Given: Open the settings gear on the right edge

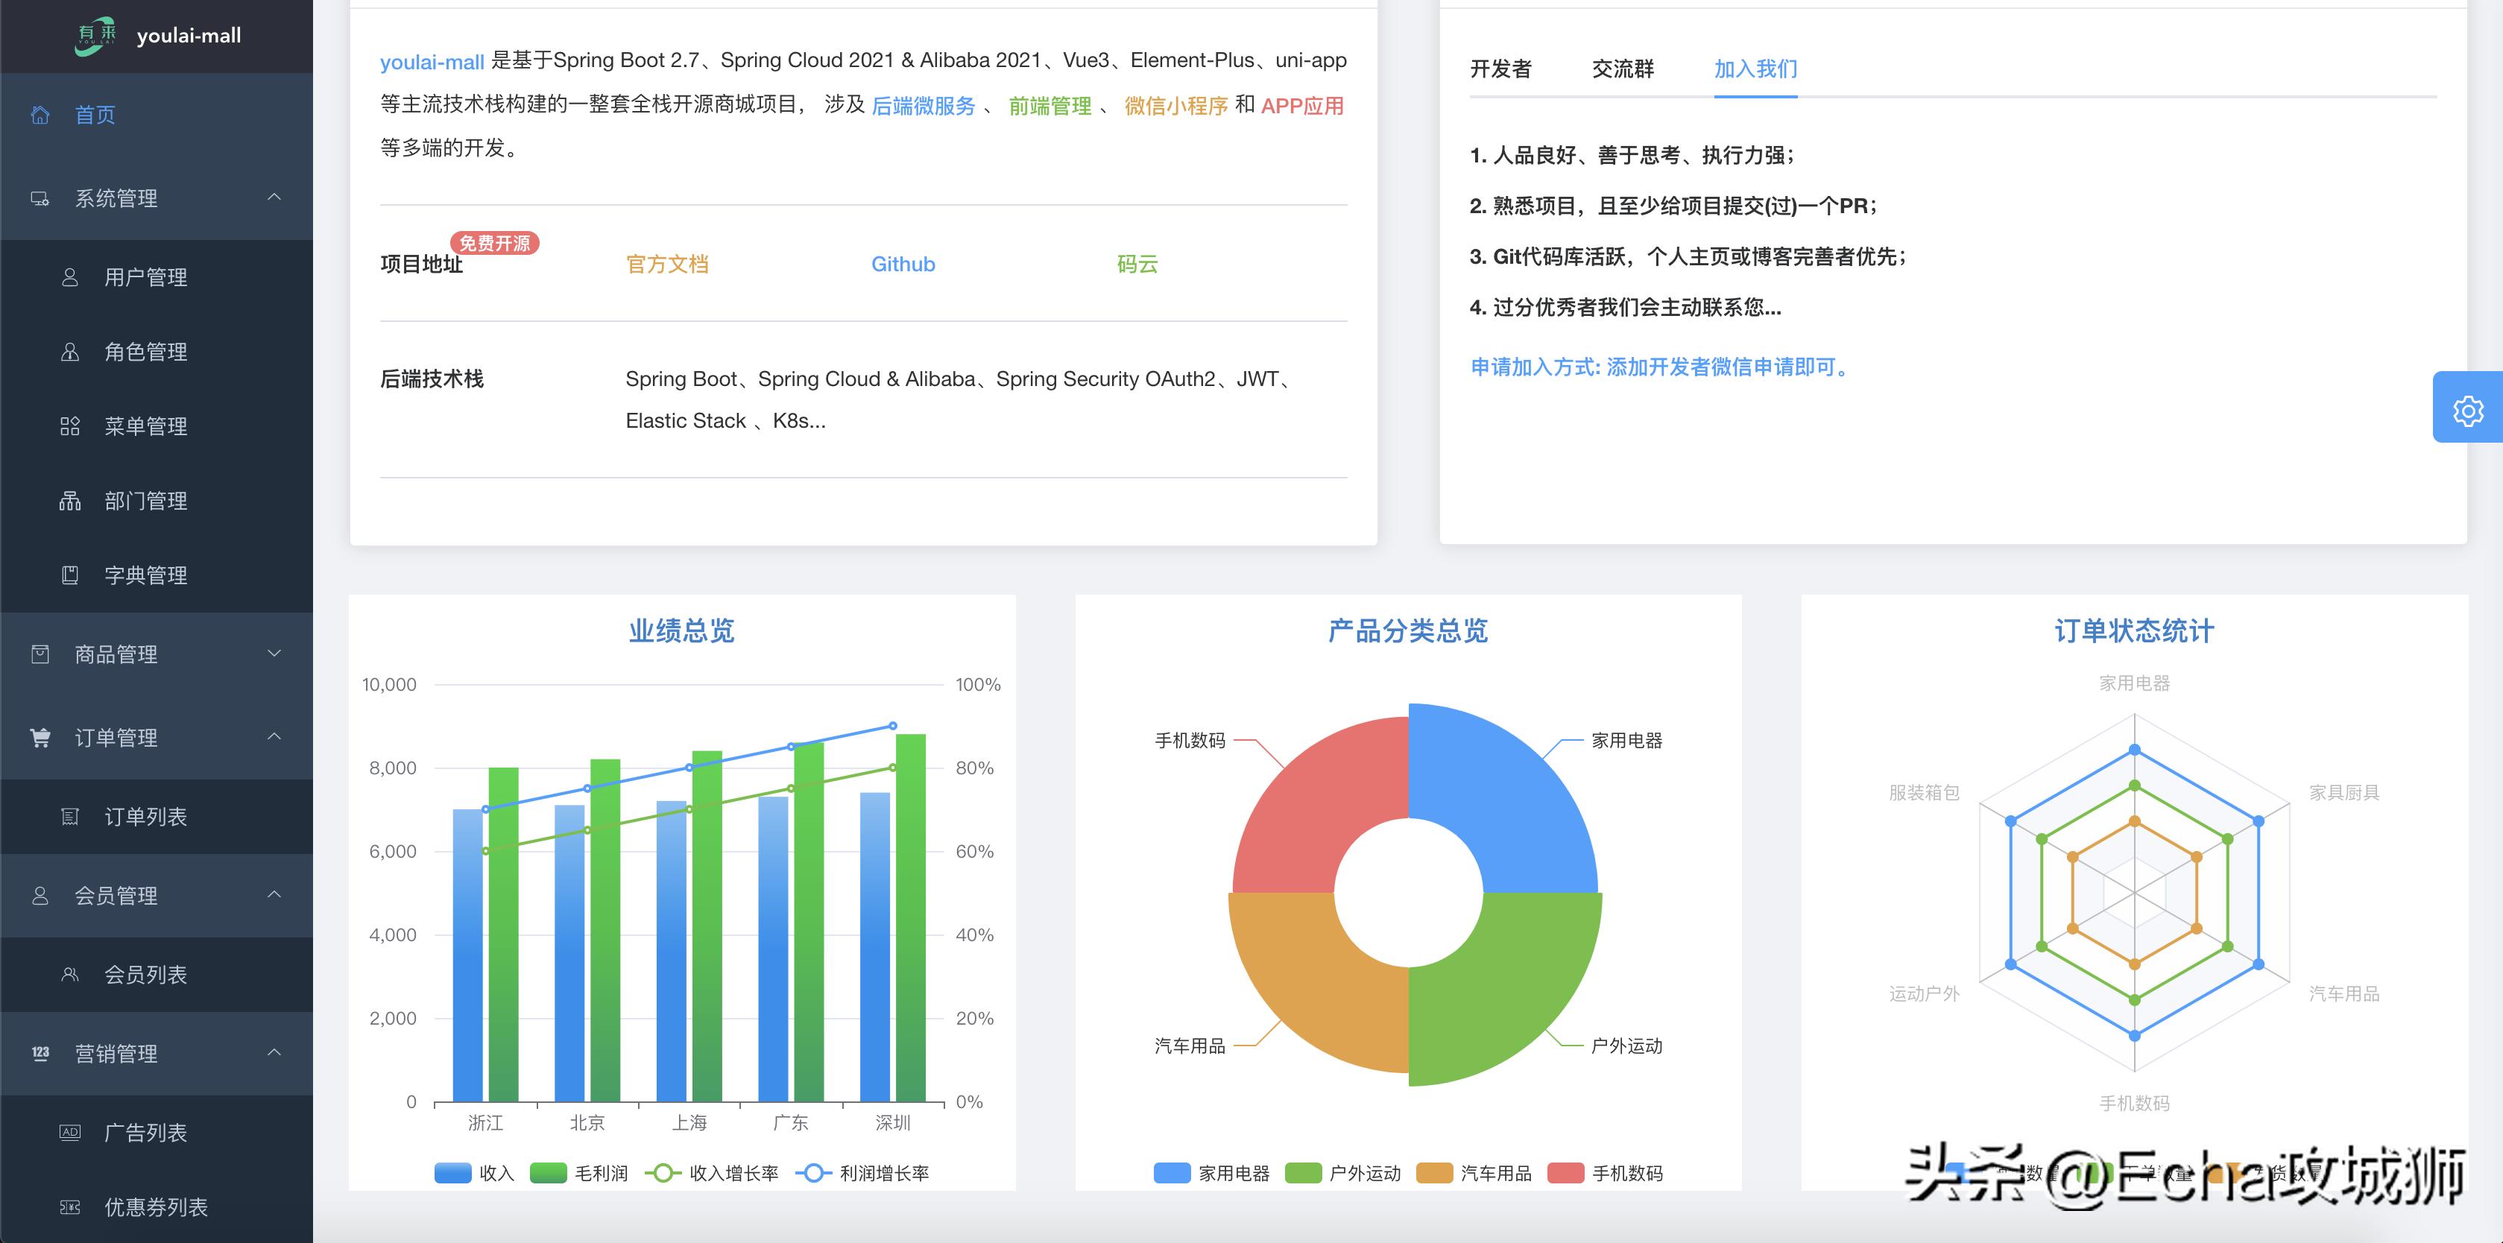Looking at the screenshot, I should click(x=2469, y=410).
